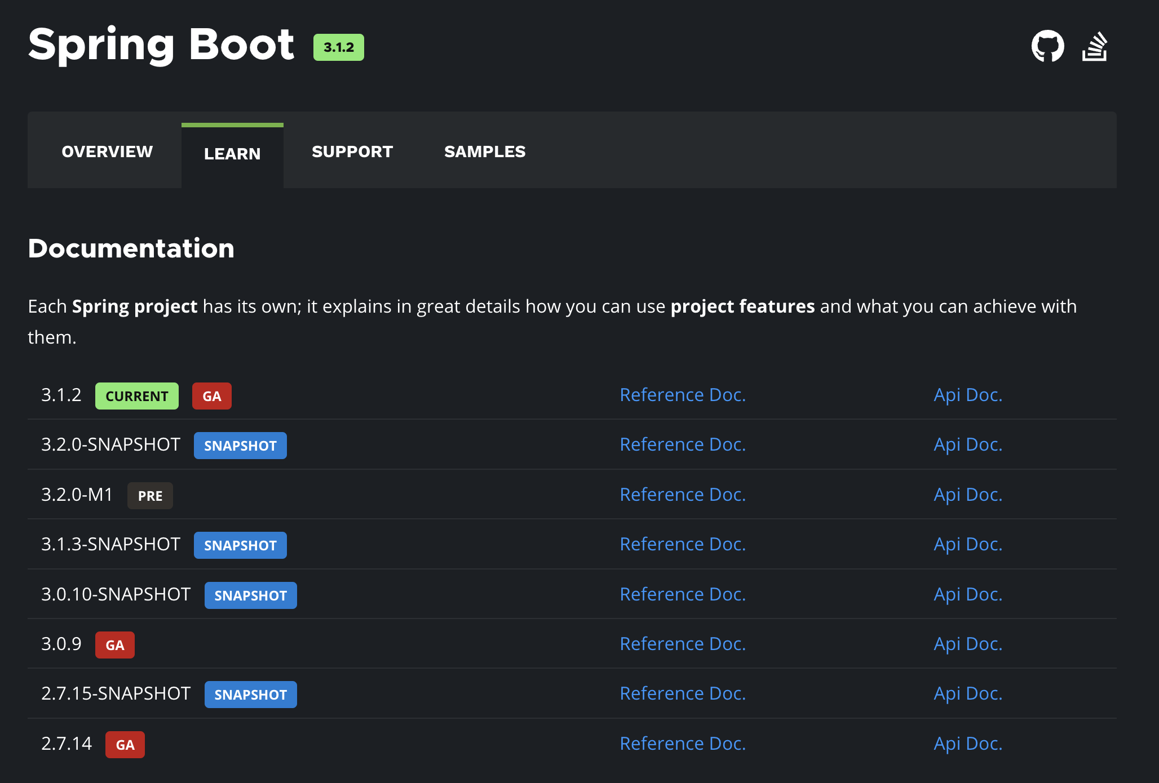
Task: Click the red GA badge for 3.1.2
Action: 211,396
